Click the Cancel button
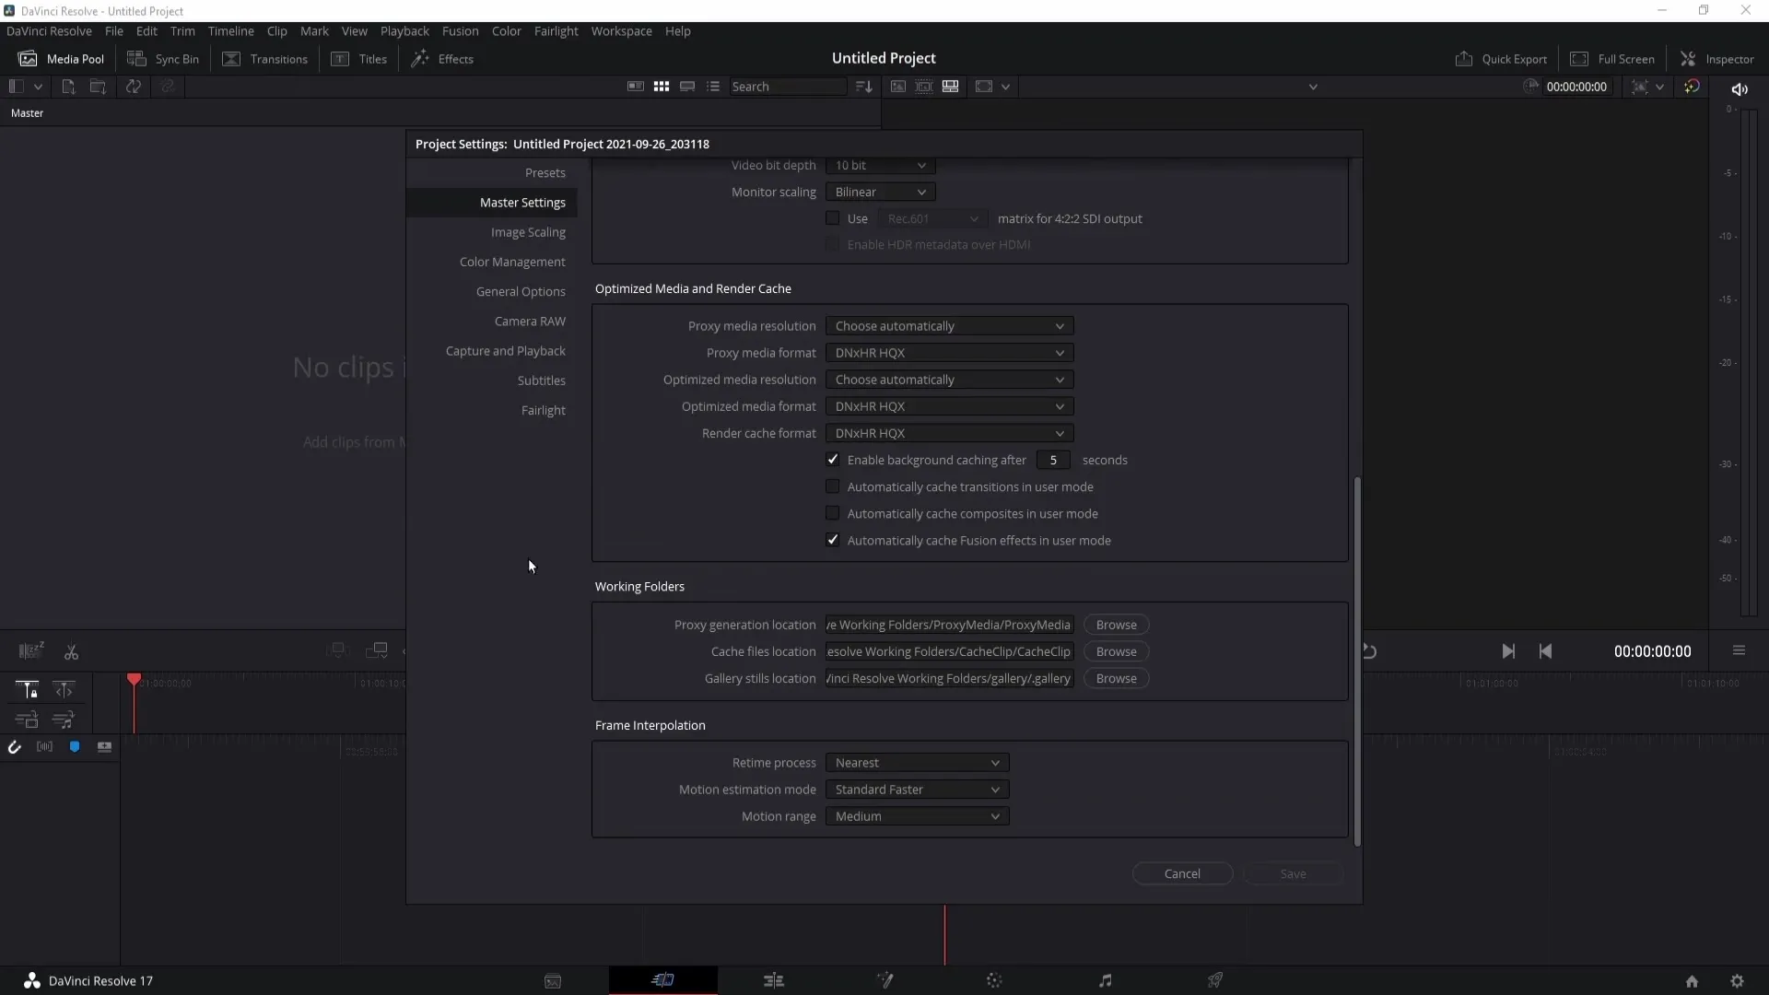The width and height of the screenshot is (1769, 995). pos(1182,873)
